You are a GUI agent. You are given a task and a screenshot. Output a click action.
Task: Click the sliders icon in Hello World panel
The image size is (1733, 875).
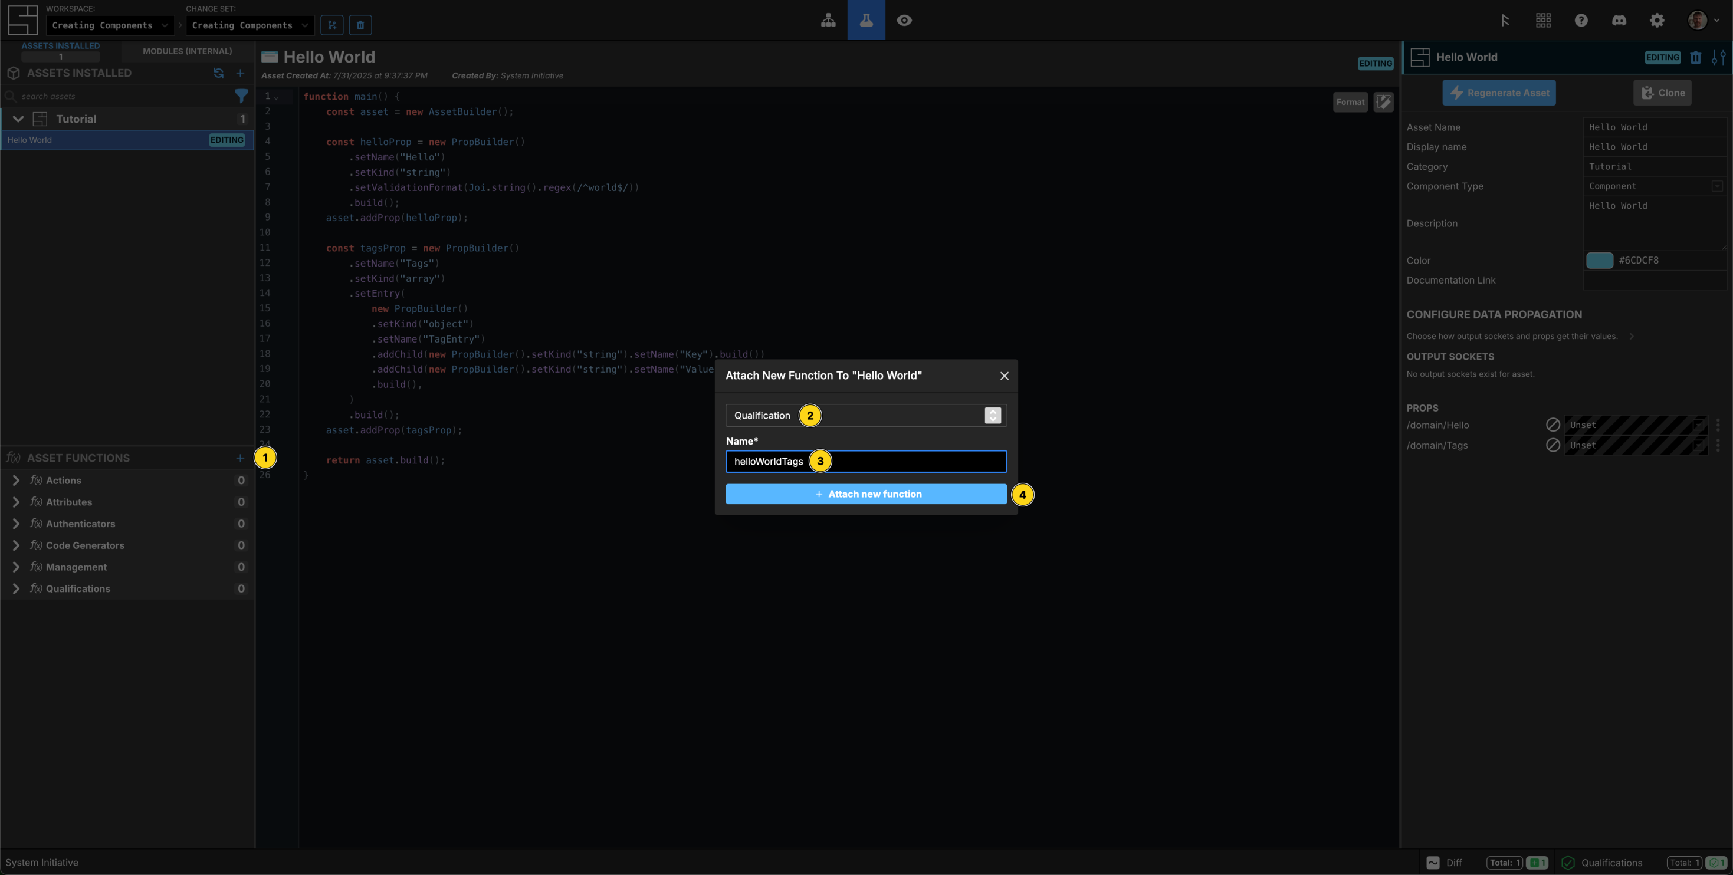coord(1718,57)
